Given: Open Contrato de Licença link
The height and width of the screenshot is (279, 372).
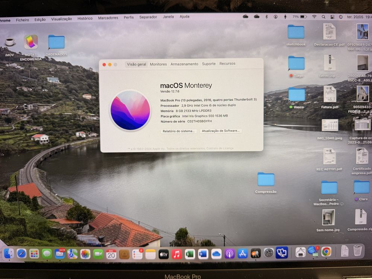Looking at the screenshot, I should (220, 148).
